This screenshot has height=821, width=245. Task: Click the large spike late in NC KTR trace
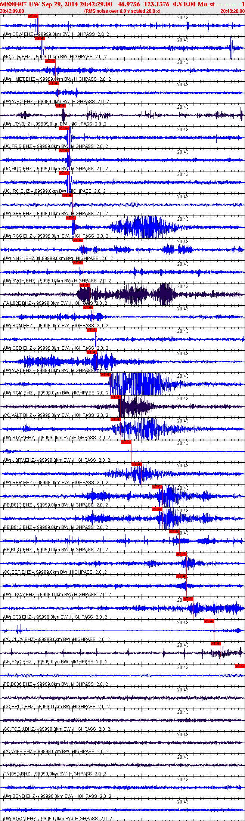click(232, 48)
